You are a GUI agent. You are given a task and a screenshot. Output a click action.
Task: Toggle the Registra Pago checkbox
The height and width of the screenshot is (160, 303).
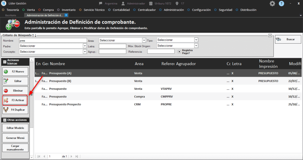pos(179,52)
